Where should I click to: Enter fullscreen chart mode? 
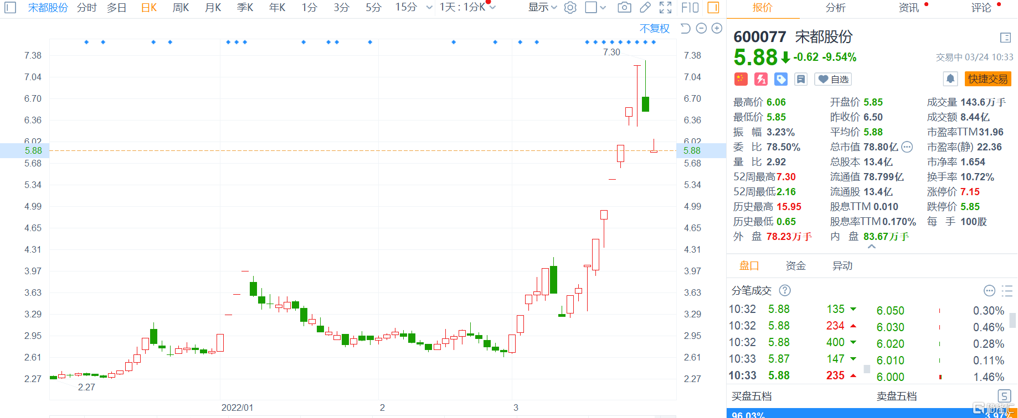(x=666, y=7)
